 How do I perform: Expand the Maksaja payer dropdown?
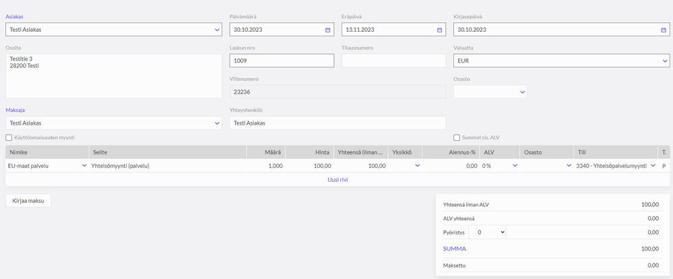click(x=217, y=123)
